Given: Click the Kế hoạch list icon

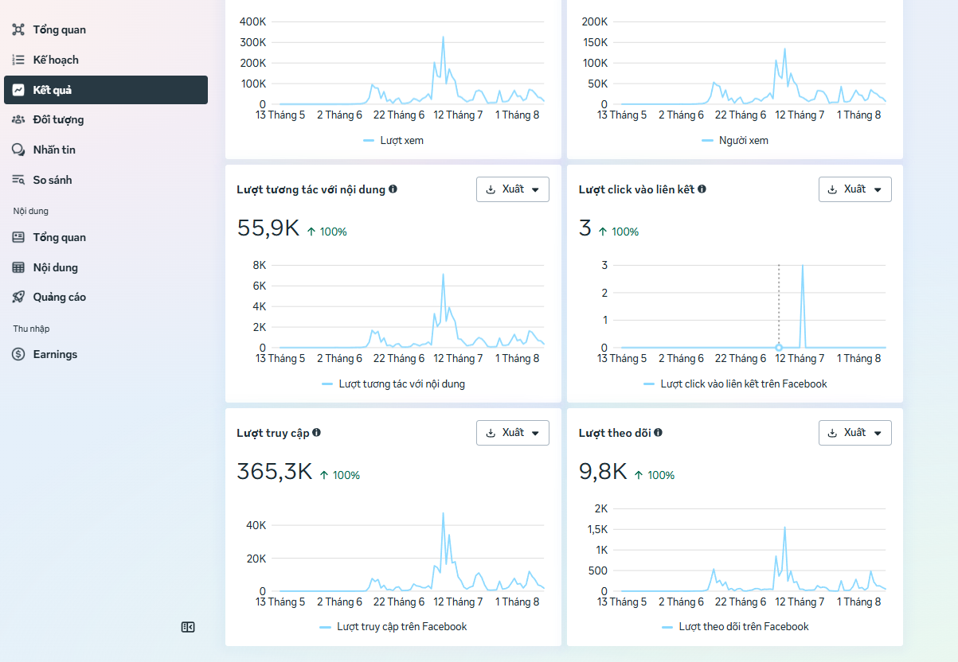Looking at the screenshot, I should 18,60.
